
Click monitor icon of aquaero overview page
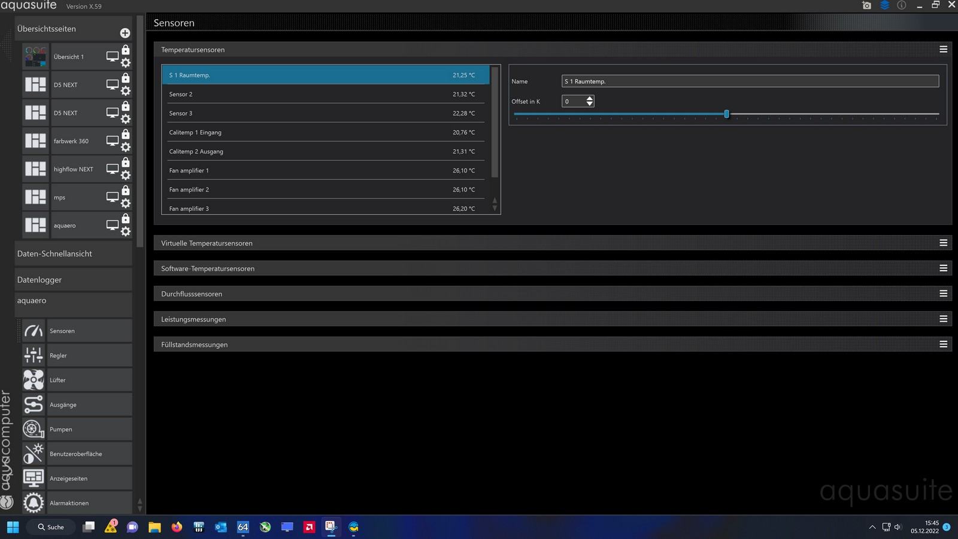112,225
